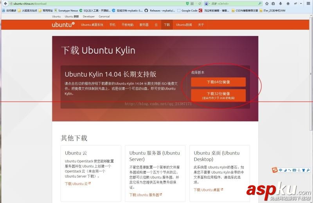Click the Developer link in top site bar

point(89,16)
